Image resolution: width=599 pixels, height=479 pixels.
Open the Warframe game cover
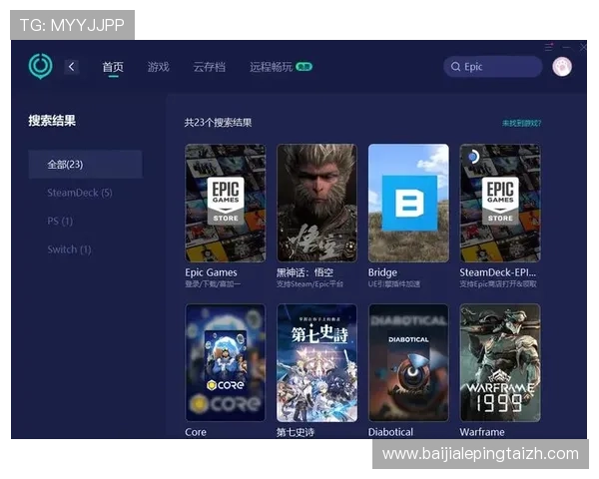499,362
